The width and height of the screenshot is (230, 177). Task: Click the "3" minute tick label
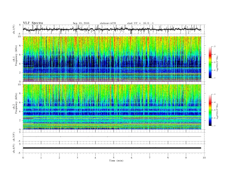[x=77, y=158]
